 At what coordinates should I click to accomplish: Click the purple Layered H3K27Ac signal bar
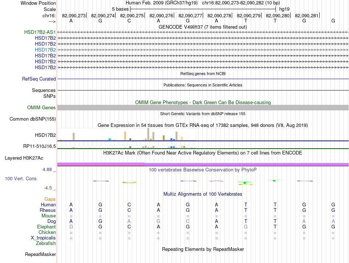pos(203,164)
